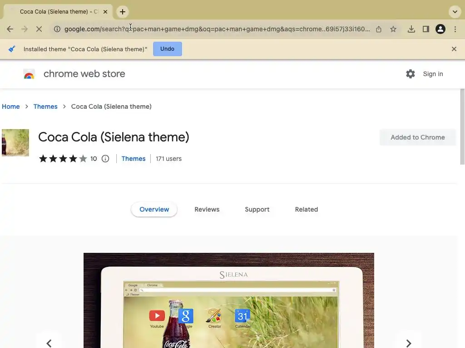Open Chrome three-dot menu
This screenshot has width=465, height=348.
(455, 29)
